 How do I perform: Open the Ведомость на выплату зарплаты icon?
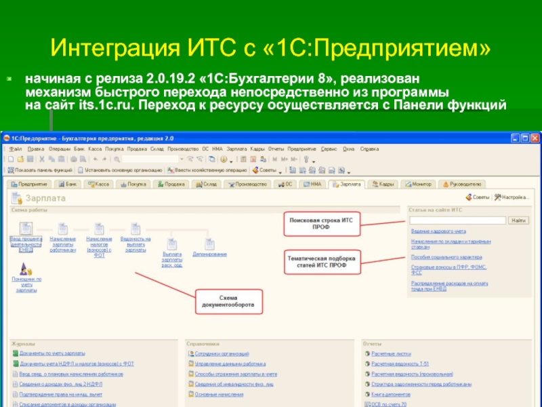tap(135, 229)
